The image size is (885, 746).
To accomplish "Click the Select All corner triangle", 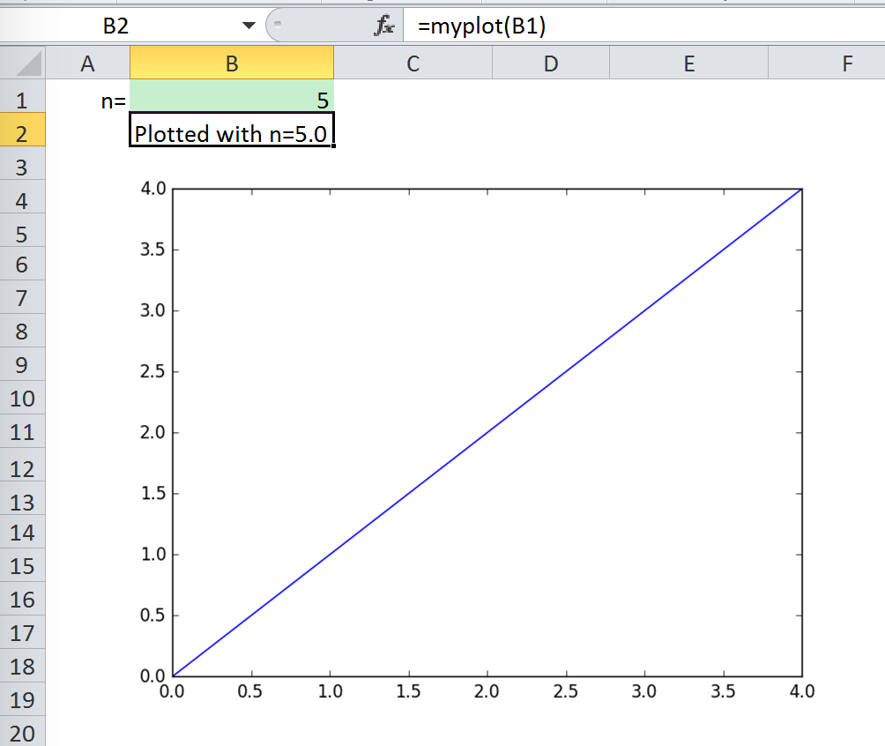I will 23,63.
